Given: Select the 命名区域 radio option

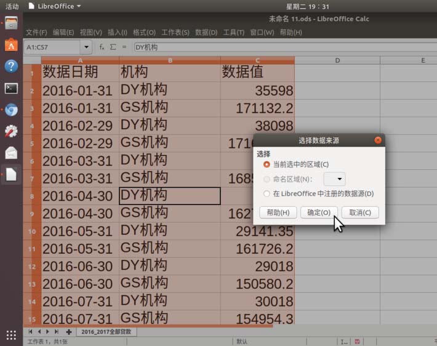Looking at the screenshot, I should pos(267,179).
